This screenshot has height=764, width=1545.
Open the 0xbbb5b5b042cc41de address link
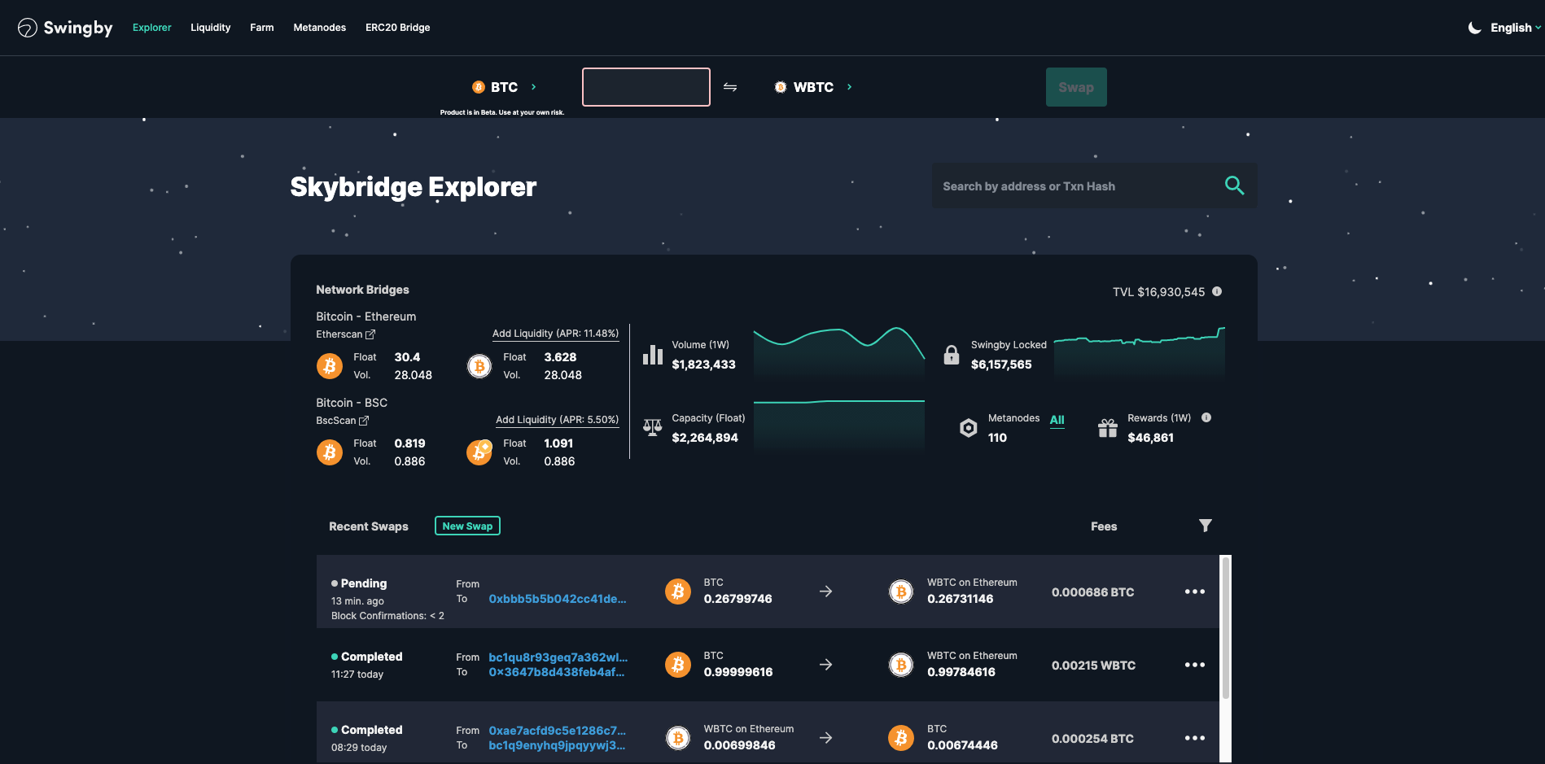tap(558, 599)
